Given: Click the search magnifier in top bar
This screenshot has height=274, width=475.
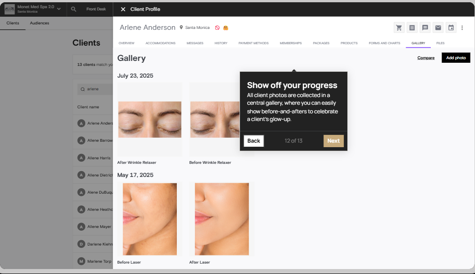Looking at the screenshot, I should [74, 9].
